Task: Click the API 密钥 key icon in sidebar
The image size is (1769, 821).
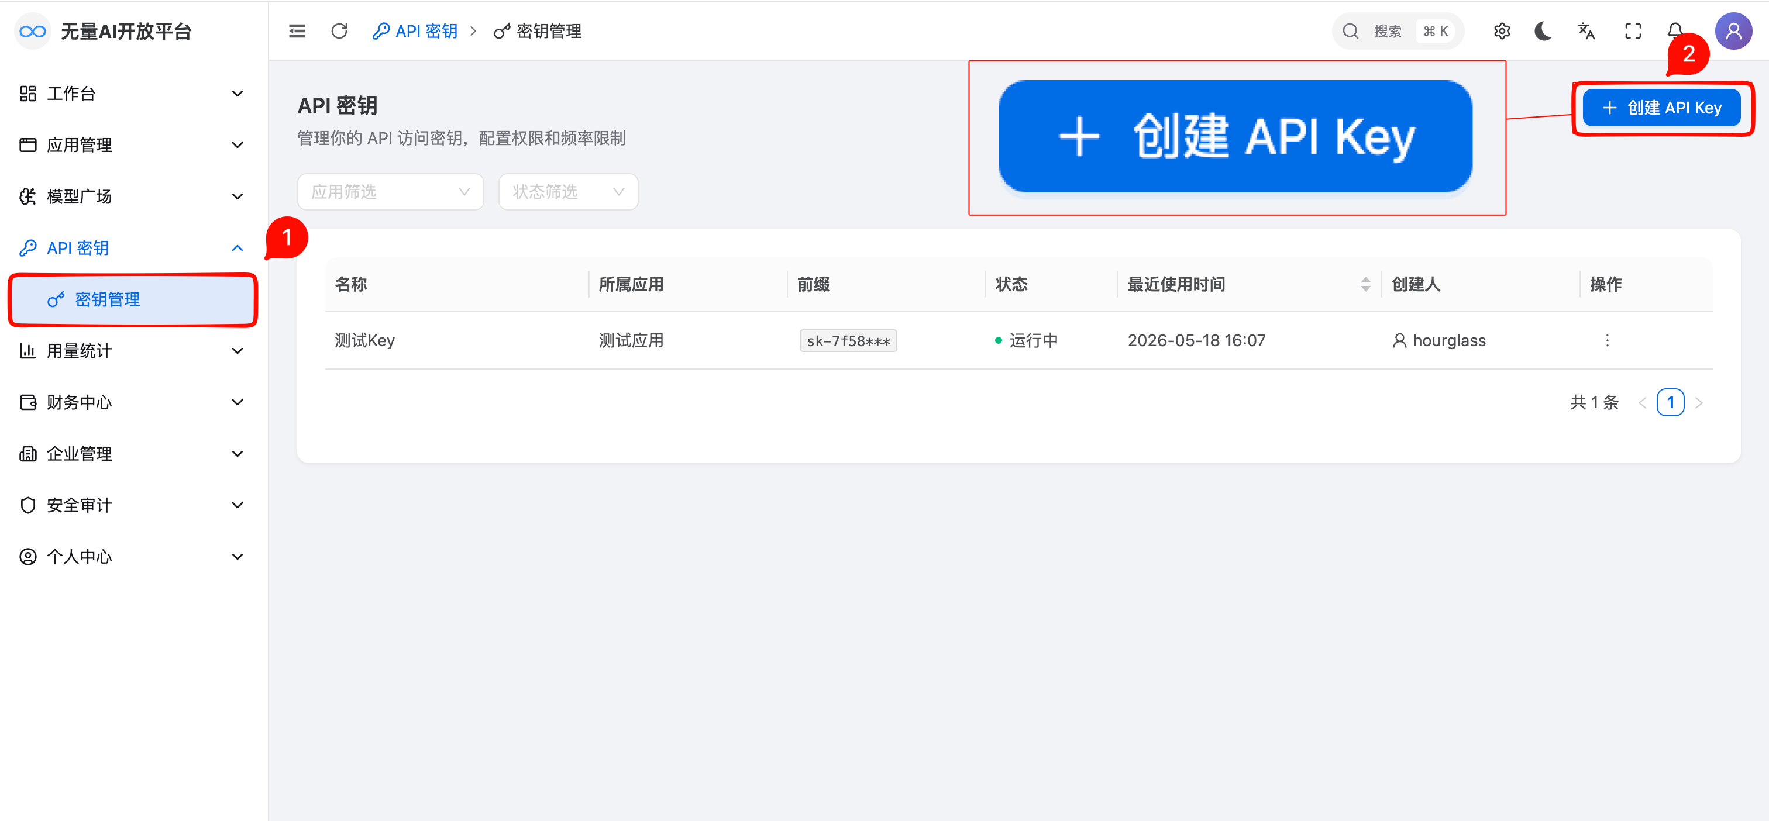Action: tap(27, 248)
